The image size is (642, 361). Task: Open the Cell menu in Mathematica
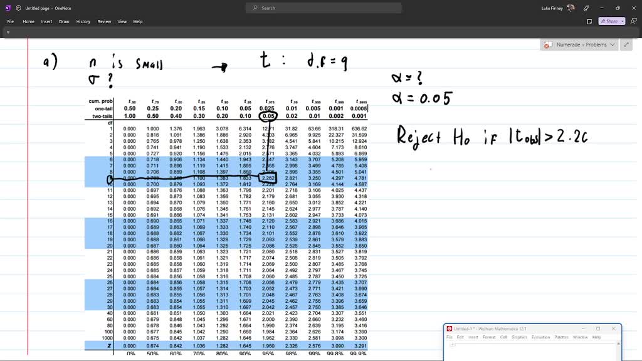click(x=503, y=337)
